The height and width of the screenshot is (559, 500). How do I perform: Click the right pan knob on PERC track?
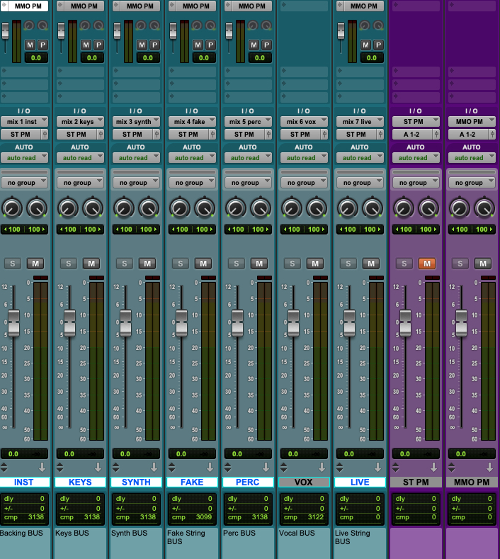260,208
